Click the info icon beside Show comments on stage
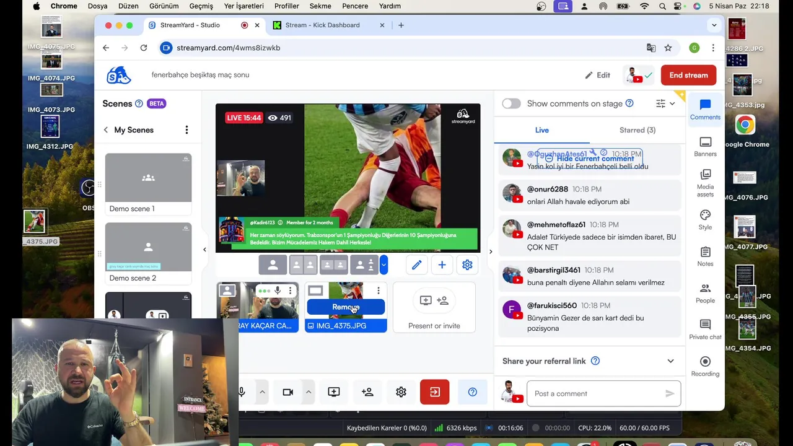Screen dimensions: 793x446 [629, 103]
